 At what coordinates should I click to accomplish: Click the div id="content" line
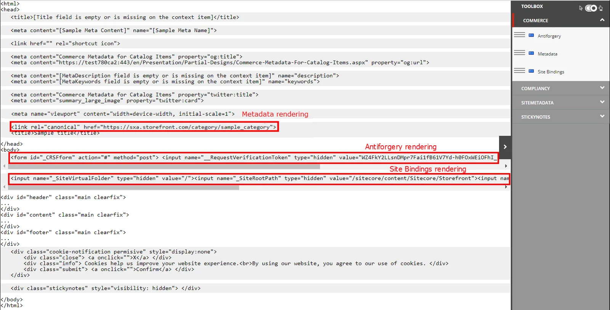[x=65, y=215]
